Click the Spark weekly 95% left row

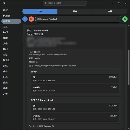click(75, 117)
